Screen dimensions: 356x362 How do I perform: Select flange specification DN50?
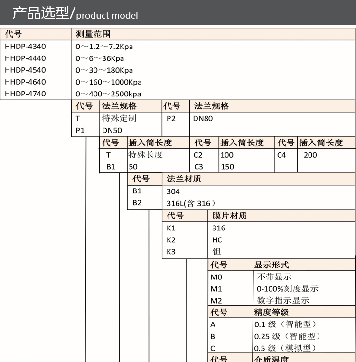[x=112, y=130]
